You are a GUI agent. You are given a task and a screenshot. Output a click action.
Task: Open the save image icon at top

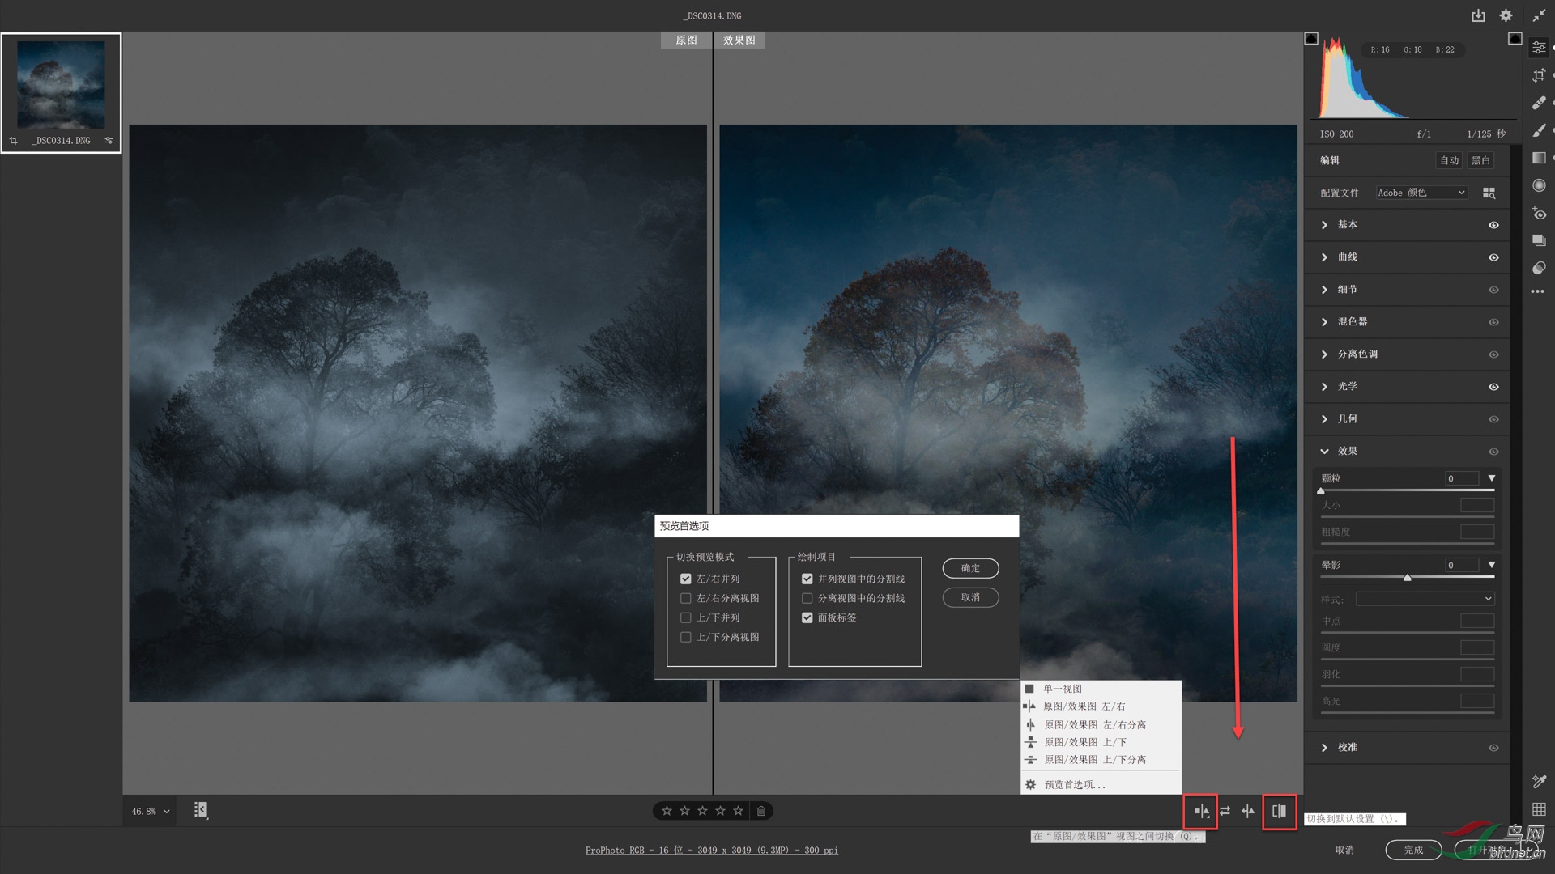(1478, 15)
